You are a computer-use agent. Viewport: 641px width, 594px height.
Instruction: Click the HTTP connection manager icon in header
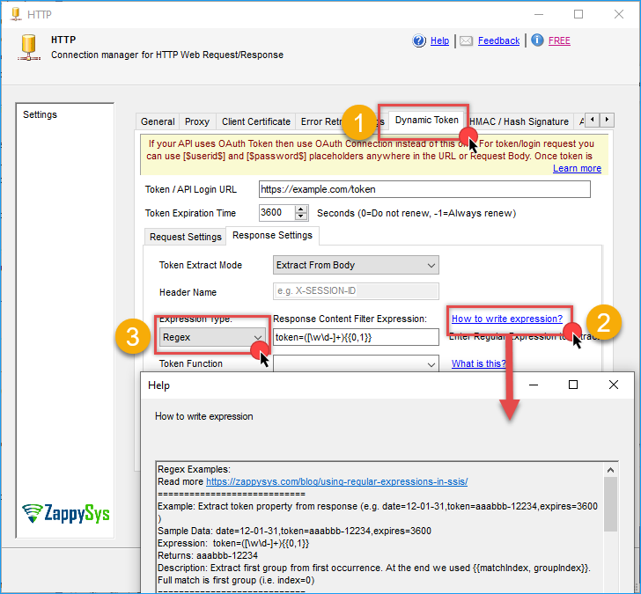[x=29, y=47]
